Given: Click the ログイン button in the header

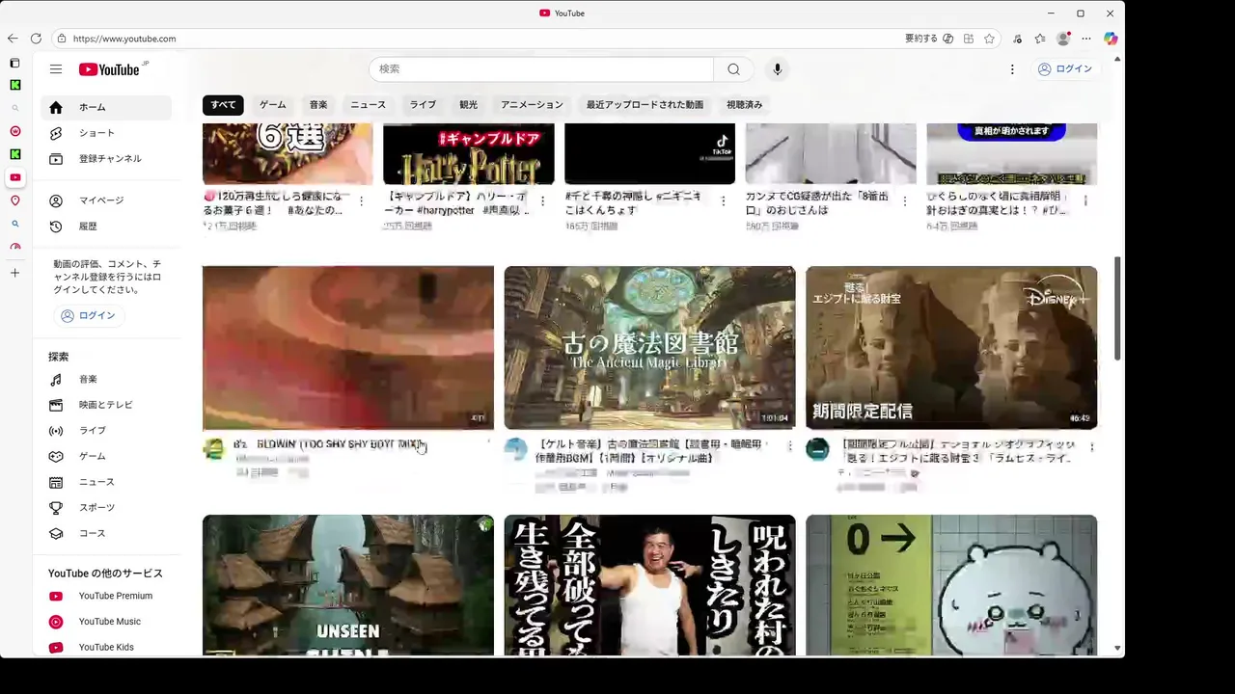Looking at the screenshot, I should pos(1064,69).
